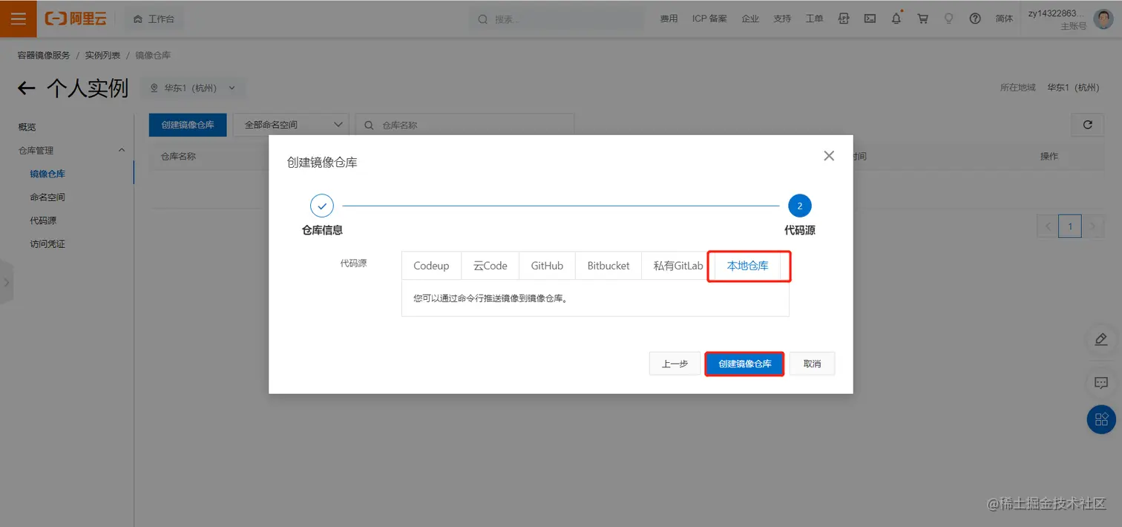The image size is (1122, 527).
Task: Expand the collapsed left-edge panel handle
Action: point(6,283)
